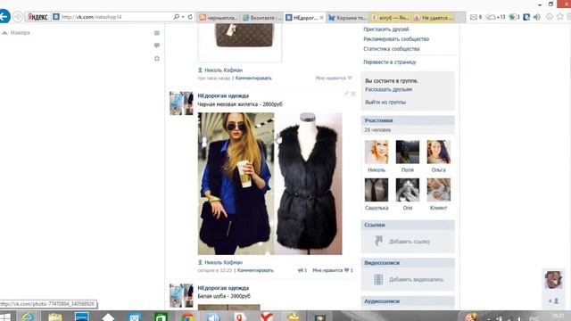Open the Яндекс toolbar button

(37, 17)
